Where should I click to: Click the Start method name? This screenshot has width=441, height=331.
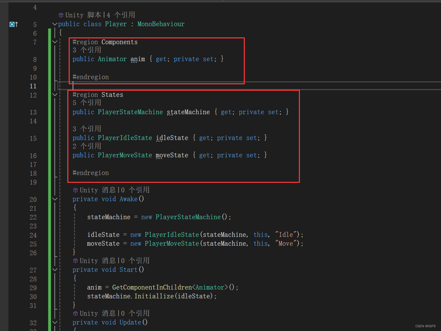click(x=129, y=270)
